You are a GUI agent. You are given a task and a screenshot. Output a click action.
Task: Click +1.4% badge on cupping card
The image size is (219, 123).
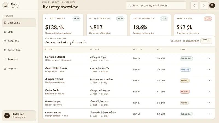[x=164, y=19]
